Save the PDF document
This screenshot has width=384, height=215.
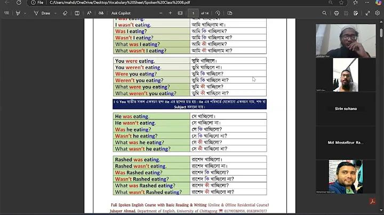point(346,13)
